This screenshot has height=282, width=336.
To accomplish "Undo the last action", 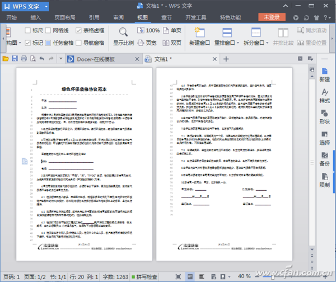I will tap(42, 58).
